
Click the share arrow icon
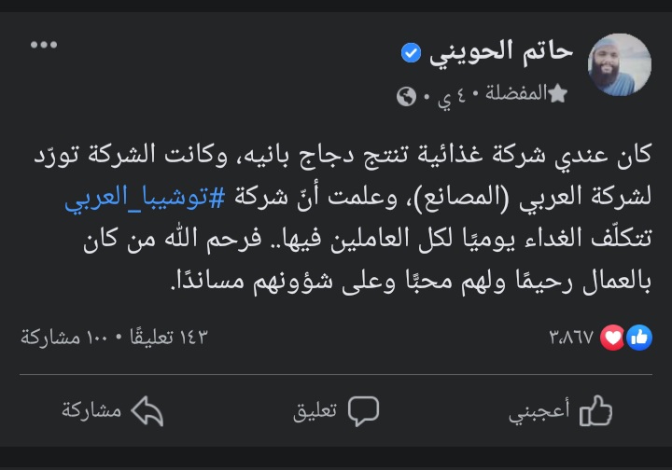click(x=145, y=411)
